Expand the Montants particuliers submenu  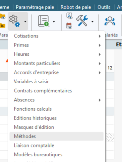pyautogui.click(x=56, y=63)
